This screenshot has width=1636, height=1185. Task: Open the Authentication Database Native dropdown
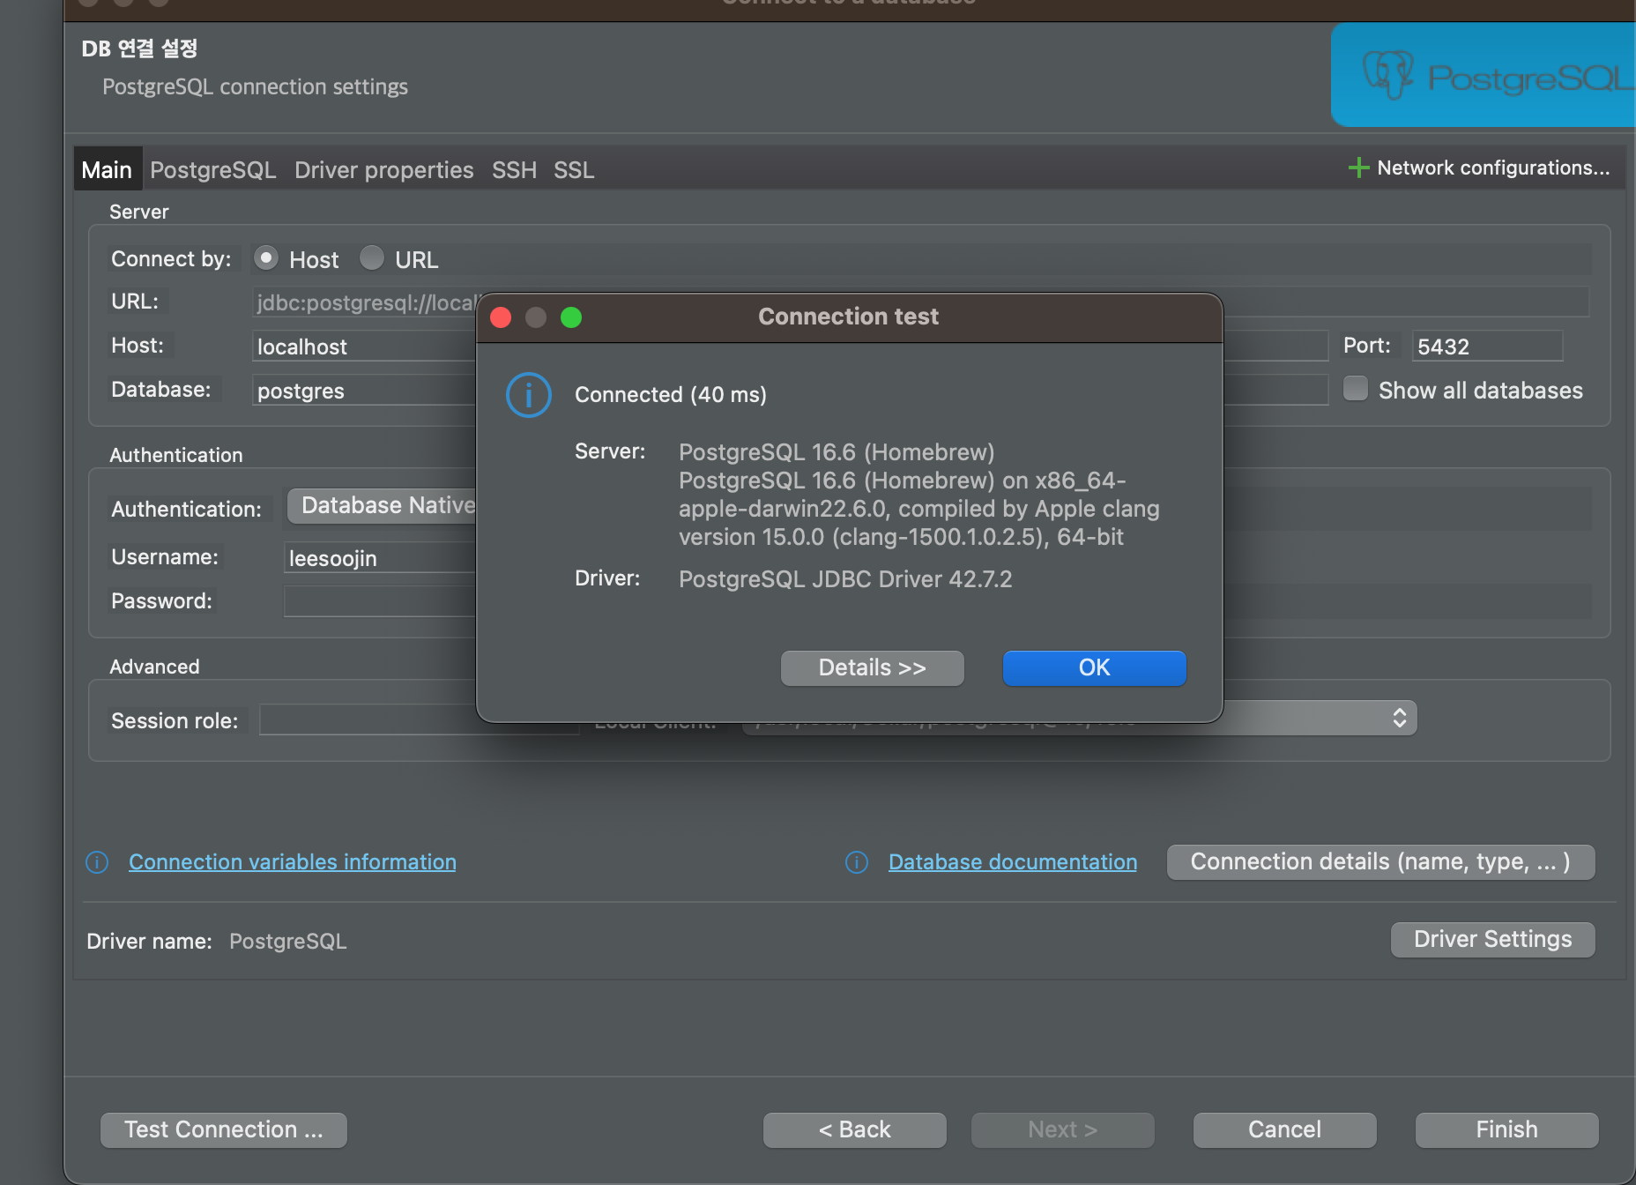[382, 506]
